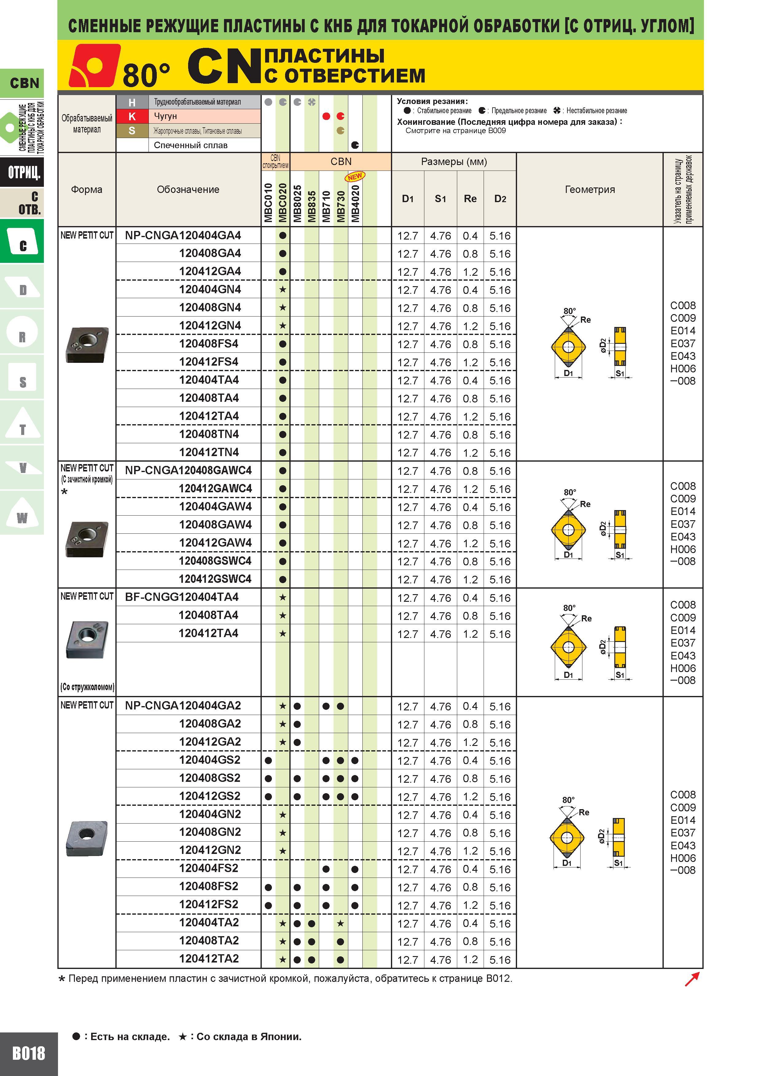Click the star mark in the BF-CNGG120404TA4 row

[x=282, y=598]
